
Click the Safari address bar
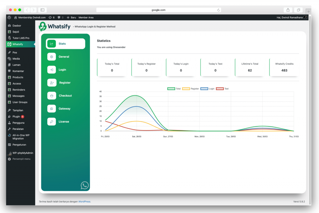click(x=159, y=10)
